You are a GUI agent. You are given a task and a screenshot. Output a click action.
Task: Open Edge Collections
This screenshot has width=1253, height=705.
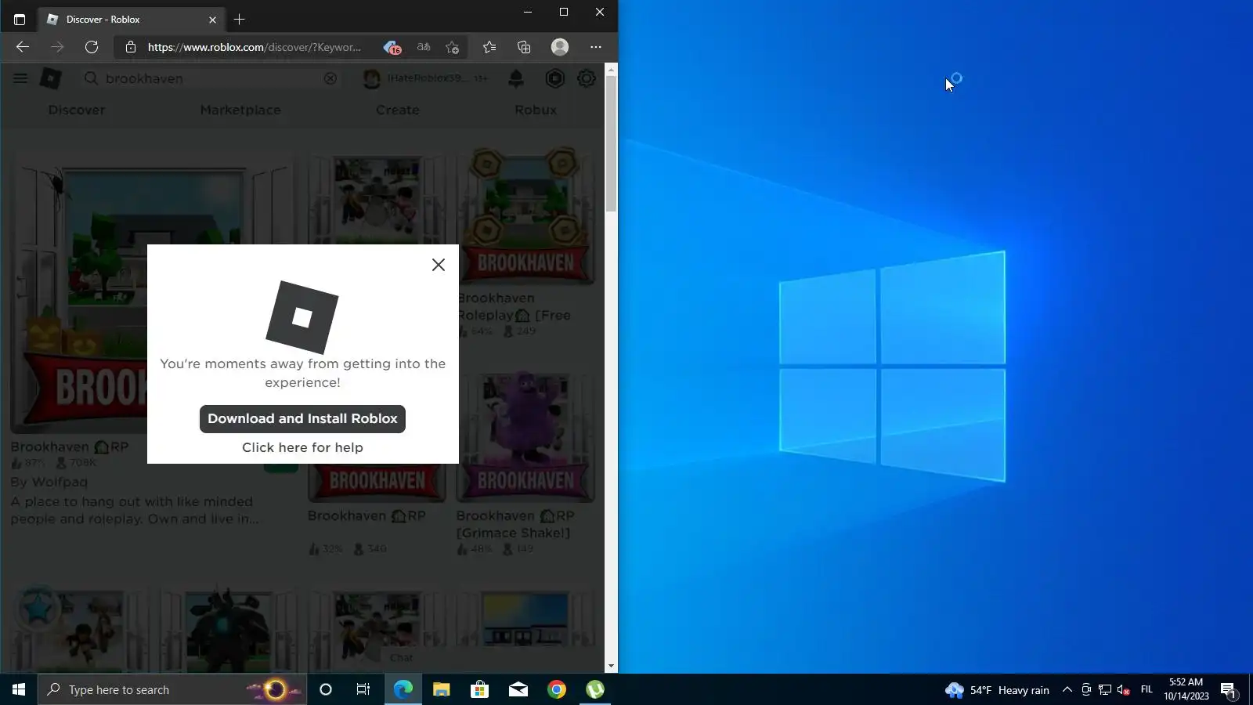pos(524,47)
